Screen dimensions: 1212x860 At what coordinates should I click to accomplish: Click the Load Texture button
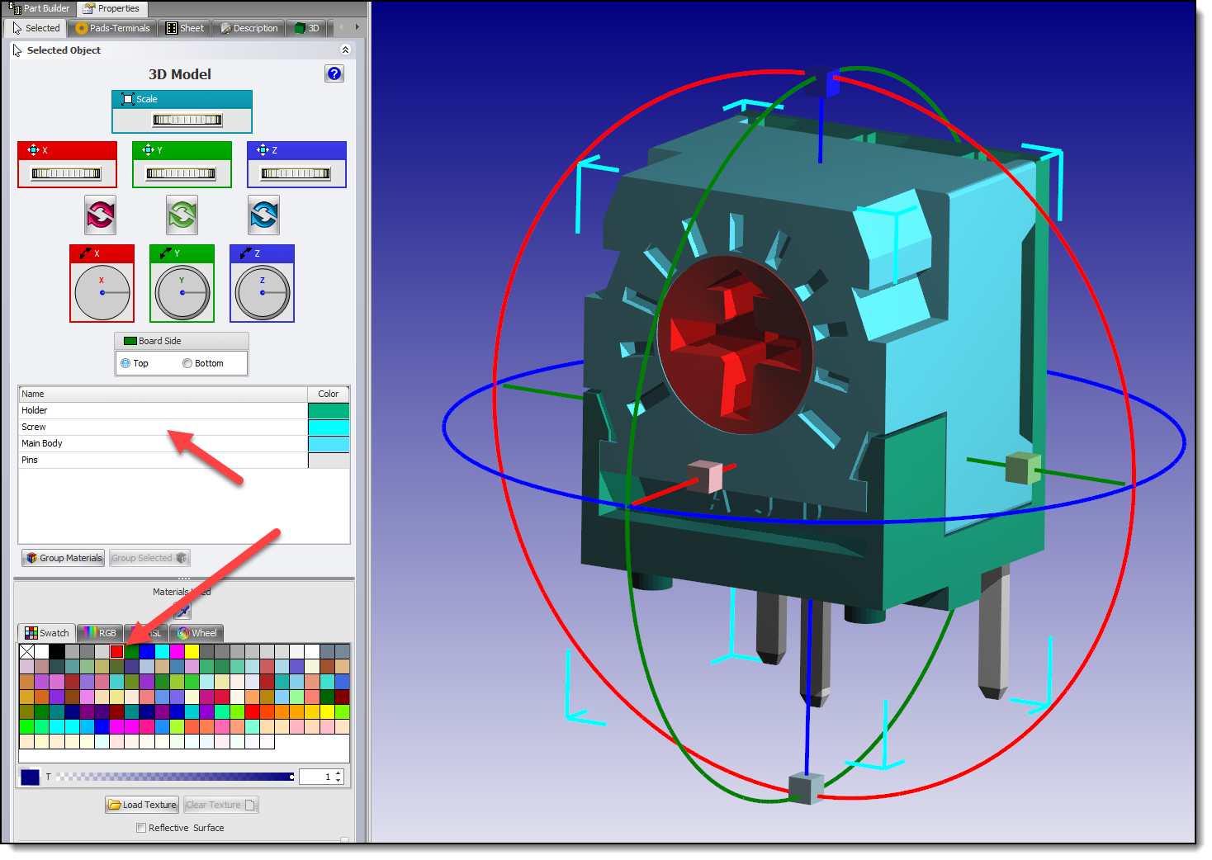coord(142,805)
